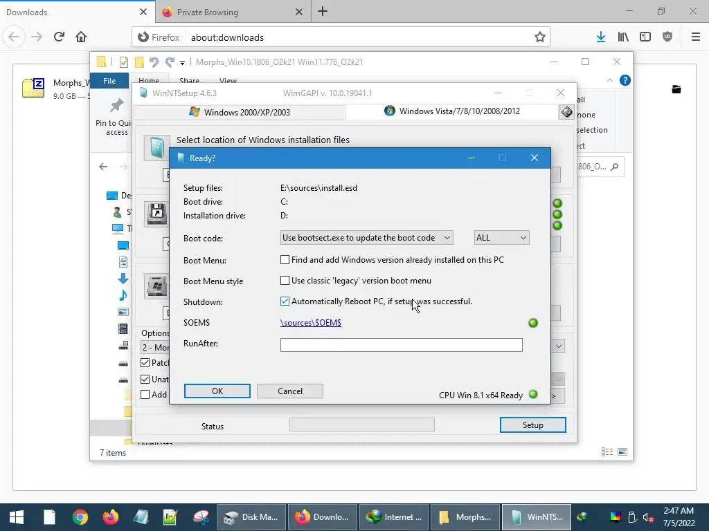Click the WinNTSetup status progress bar
The image size is (709, 531).
click(361, 425)
